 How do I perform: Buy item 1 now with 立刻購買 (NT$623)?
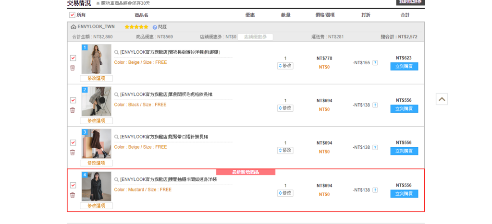pyautogui.click(x=404, y=66)
